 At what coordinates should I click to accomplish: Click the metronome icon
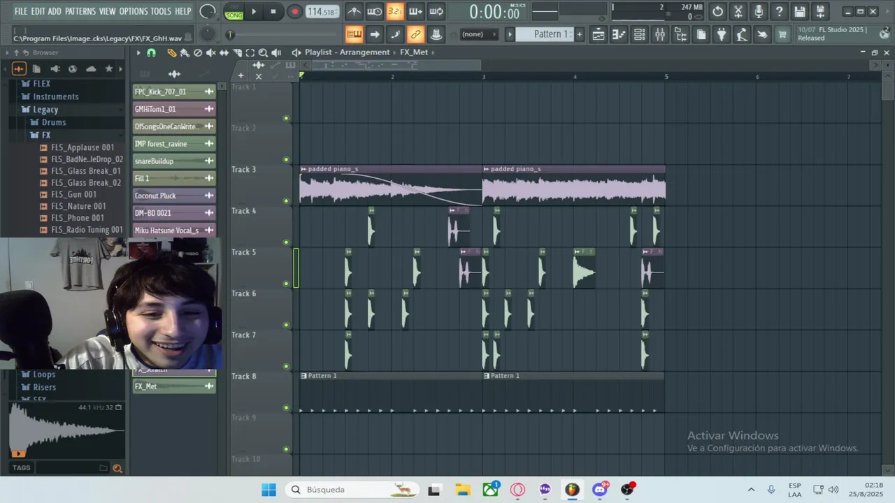pyautogui.click(x=355, y=11)
